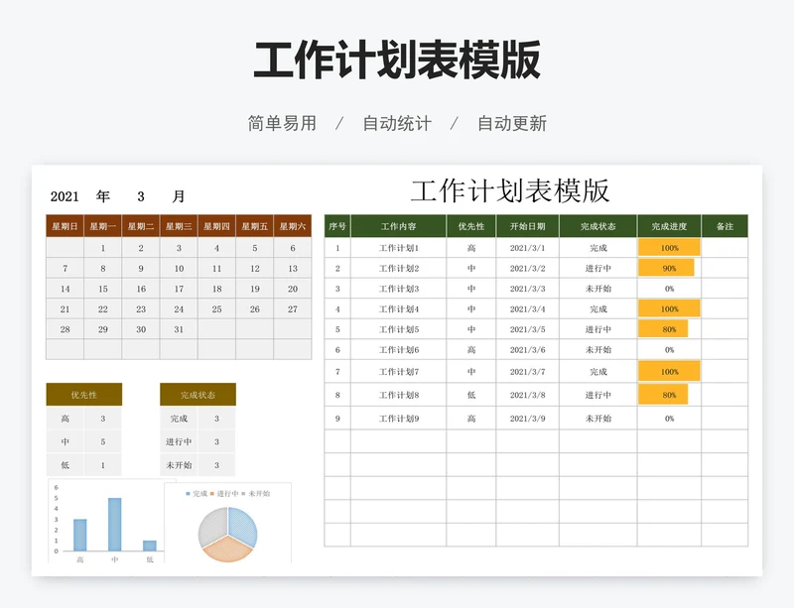Click the 备注 column header

click(x=725, y=226)
